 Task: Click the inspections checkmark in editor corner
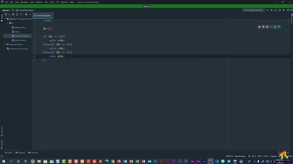tap(288, 20)
